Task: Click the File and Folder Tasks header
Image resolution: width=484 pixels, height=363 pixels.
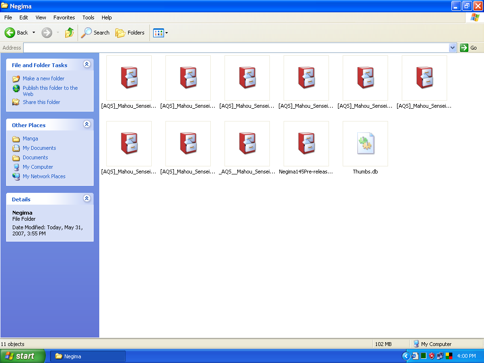Action: (x=40, y=65)
